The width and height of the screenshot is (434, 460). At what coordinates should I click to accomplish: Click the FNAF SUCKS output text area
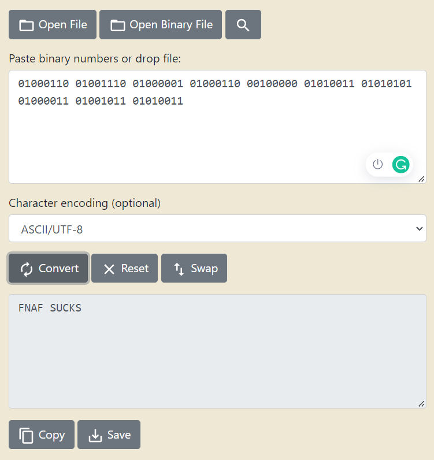coord(217,351)
